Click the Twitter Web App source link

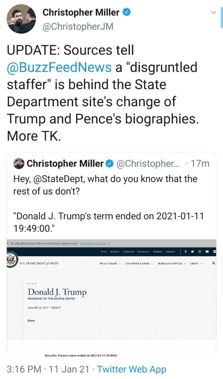[x=132, y=369]
